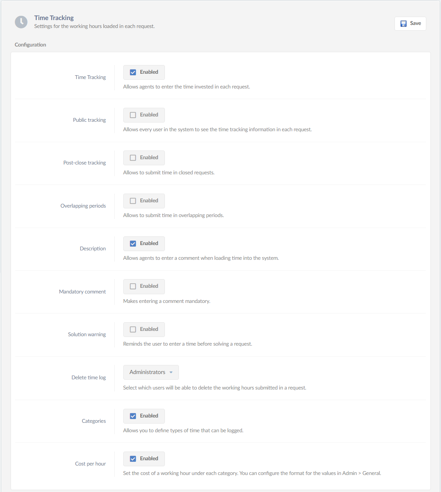
Task: Enable Public tracking
Action: (x=133, y=115)
